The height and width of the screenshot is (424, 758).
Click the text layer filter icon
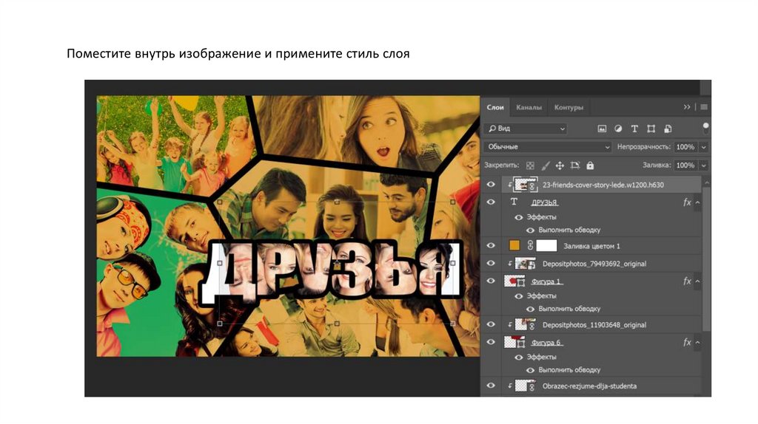coord(634,129)
